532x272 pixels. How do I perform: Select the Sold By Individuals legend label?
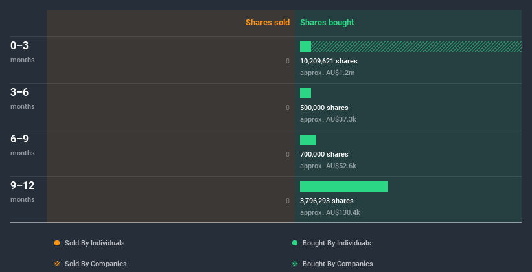[x=95, y=243]
